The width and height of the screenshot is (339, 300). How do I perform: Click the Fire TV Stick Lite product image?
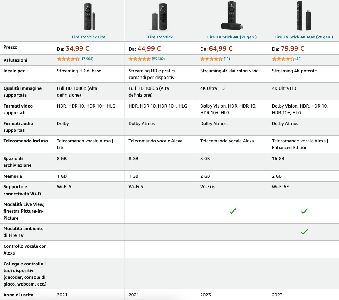[x=89, y=17]
